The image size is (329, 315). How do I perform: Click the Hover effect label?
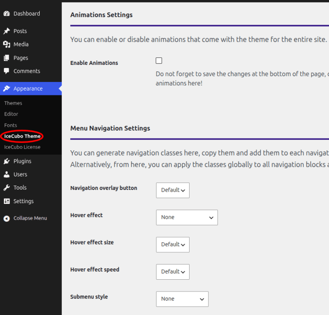[x=86, y=215]
